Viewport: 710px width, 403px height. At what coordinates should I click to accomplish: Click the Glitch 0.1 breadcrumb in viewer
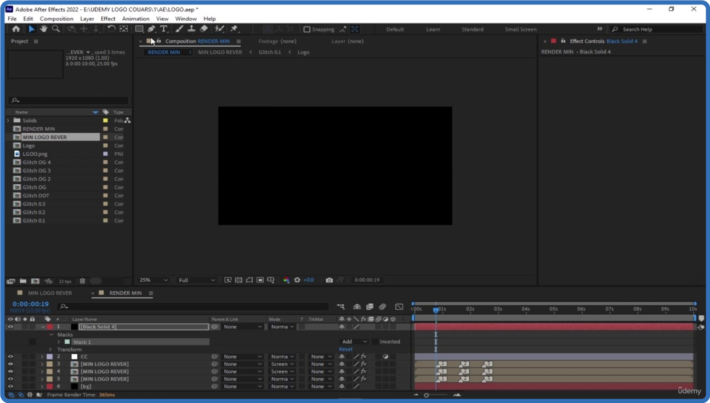click(270, 53)
